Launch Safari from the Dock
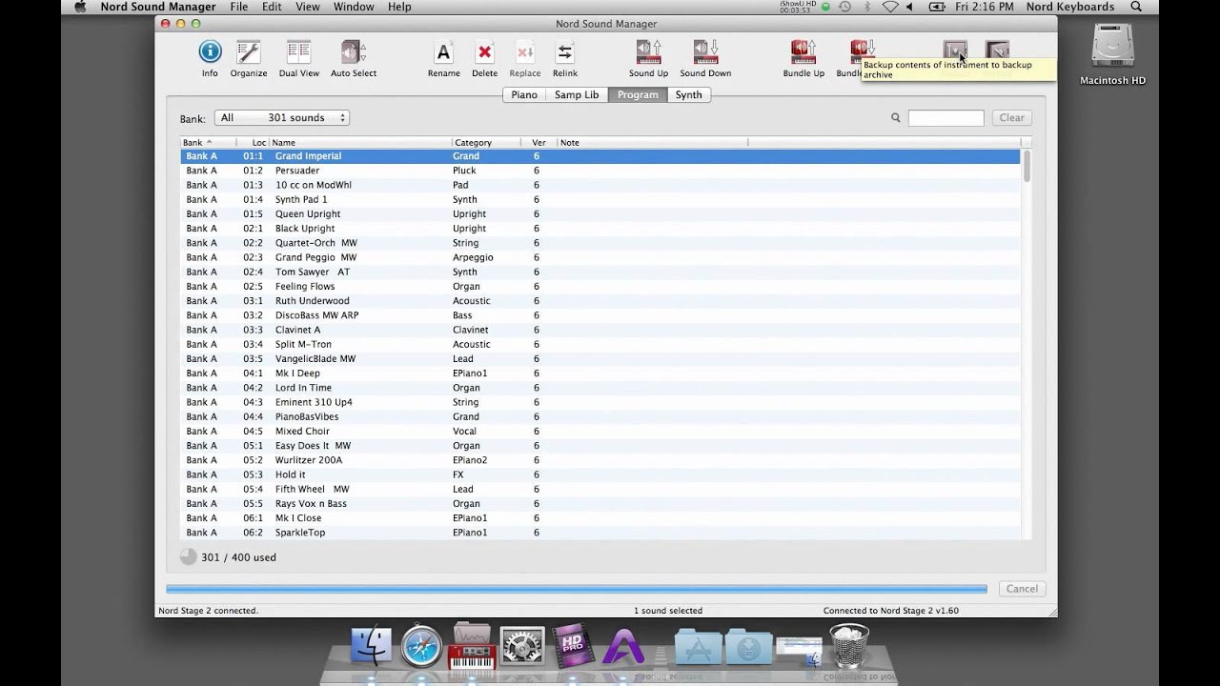This screenshot has height=686, width=1220. (x=421, y=646)
